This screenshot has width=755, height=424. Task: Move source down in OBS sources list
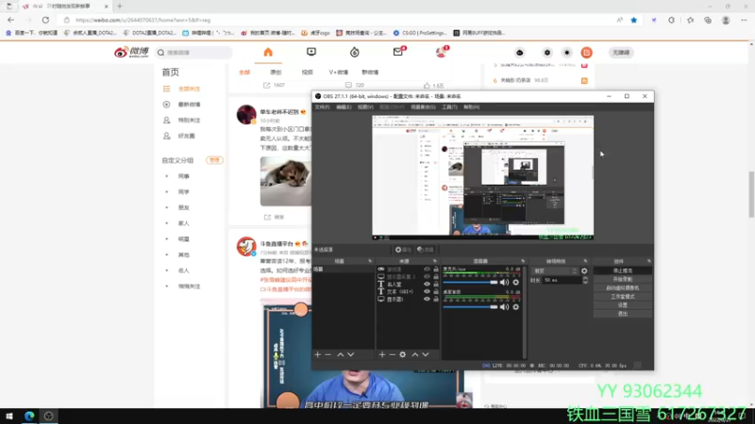pos(426,355)
